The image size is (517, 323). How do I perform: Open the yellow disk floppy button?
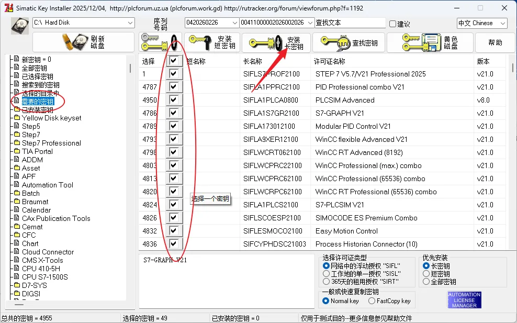click(430, 42)
